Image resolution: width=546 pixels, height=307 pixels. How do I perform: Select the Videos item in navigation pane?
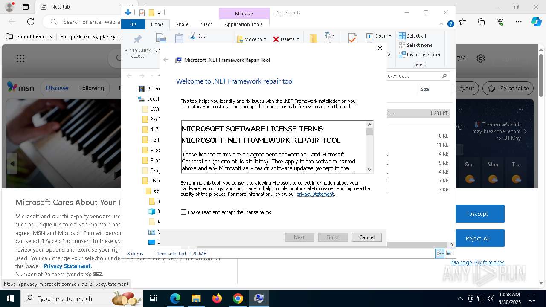coord(149,89)
